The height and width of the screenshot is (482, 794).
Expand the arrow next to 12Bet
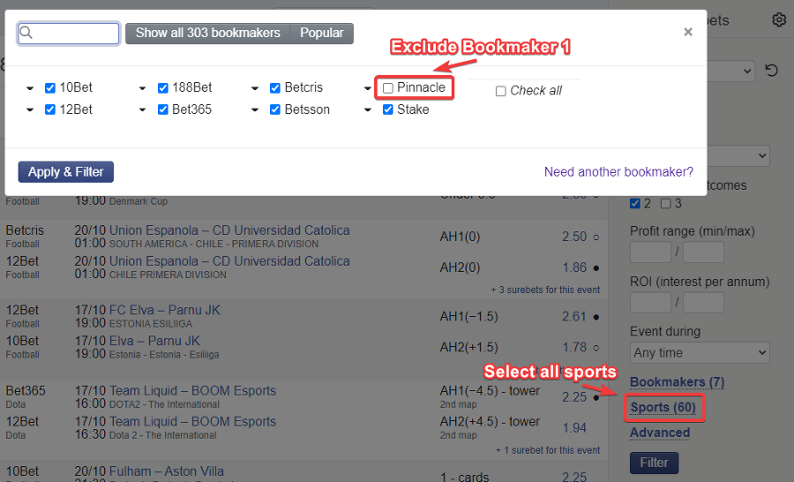coord(30,110)
